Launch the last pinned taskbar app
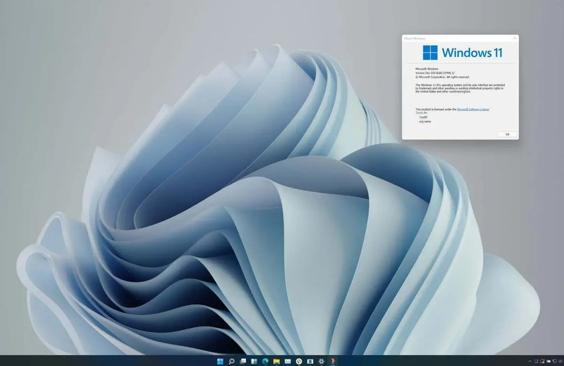Viewport: 564px width, 366px height. 332,361
